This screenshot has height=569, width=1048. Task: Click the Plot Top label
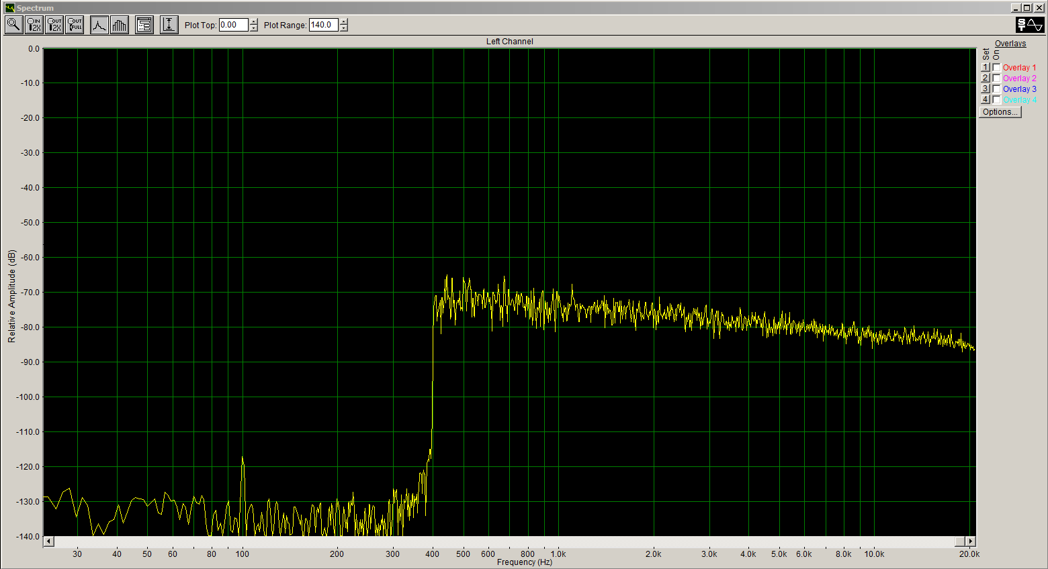coord(200,25)
